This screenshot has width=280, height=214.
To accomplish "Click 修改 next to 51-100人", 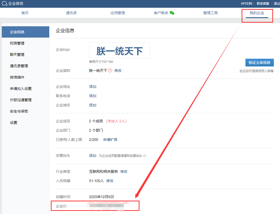I will [x=110, y=181].
